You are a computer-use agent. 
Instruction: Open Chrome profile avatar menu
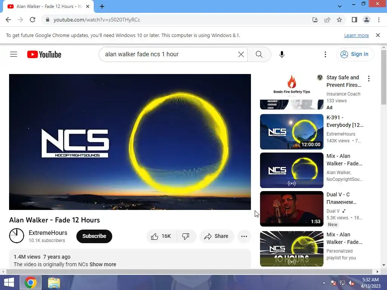pos(367,20)
